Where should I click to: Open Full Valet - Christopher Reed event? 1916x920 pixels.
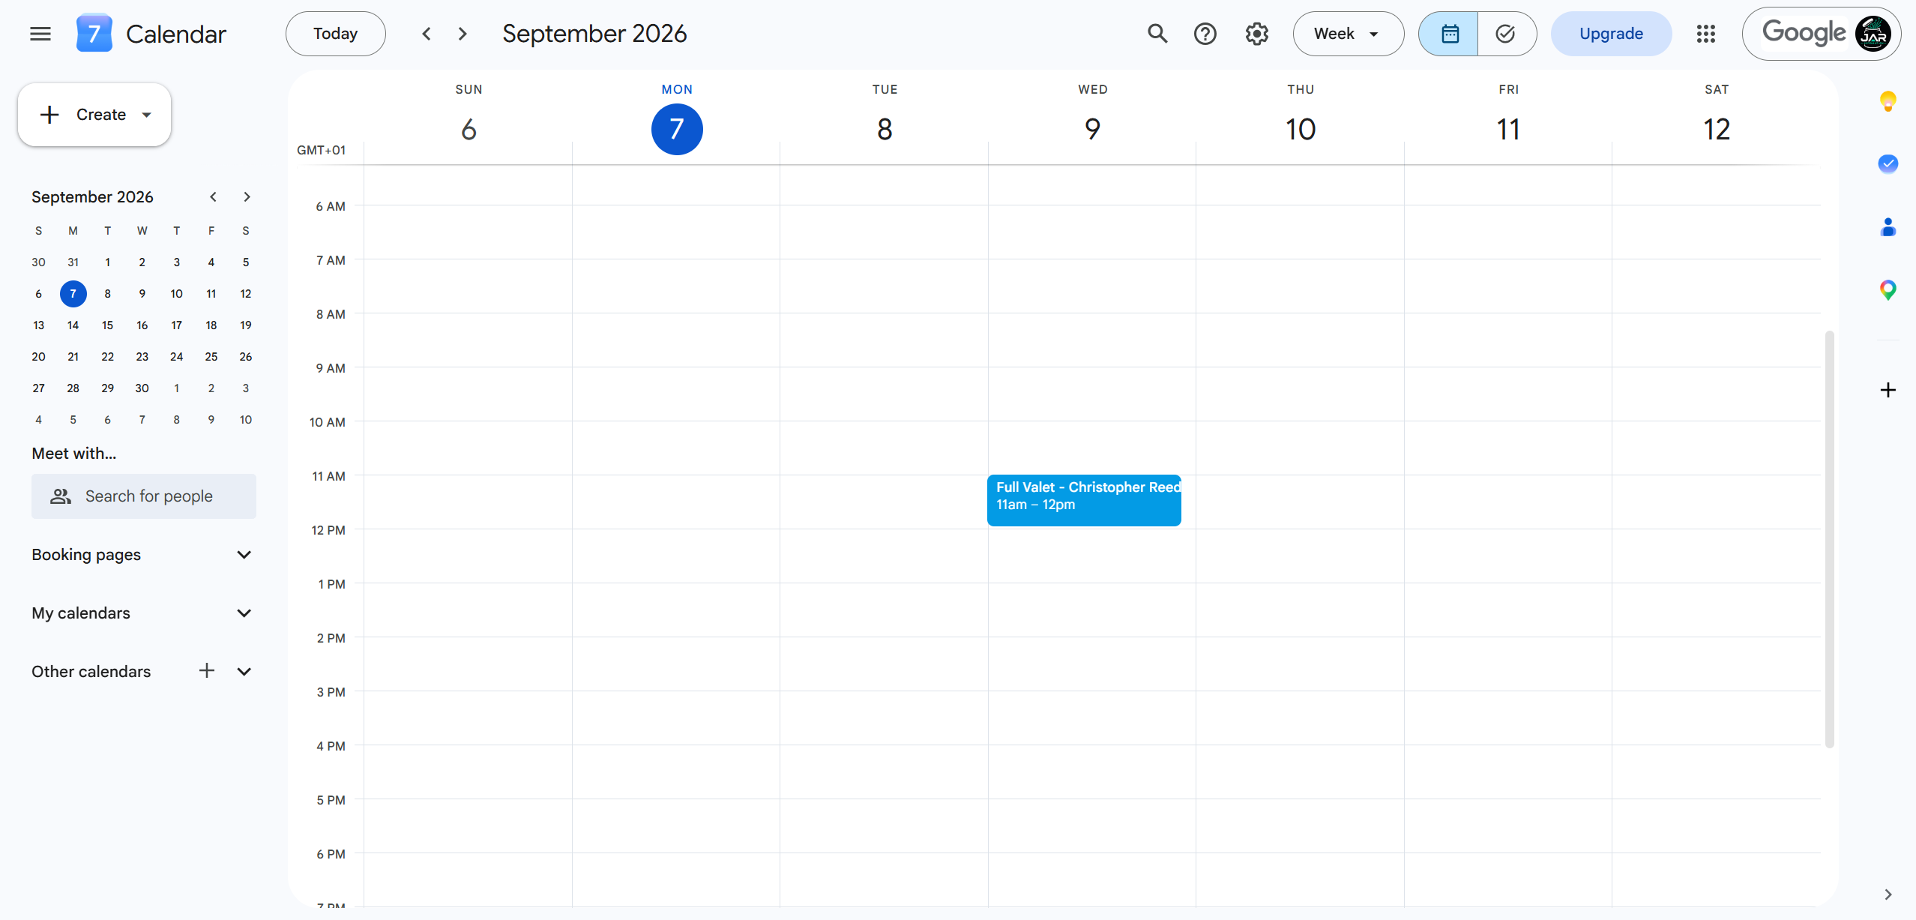tap(1084, 500)
